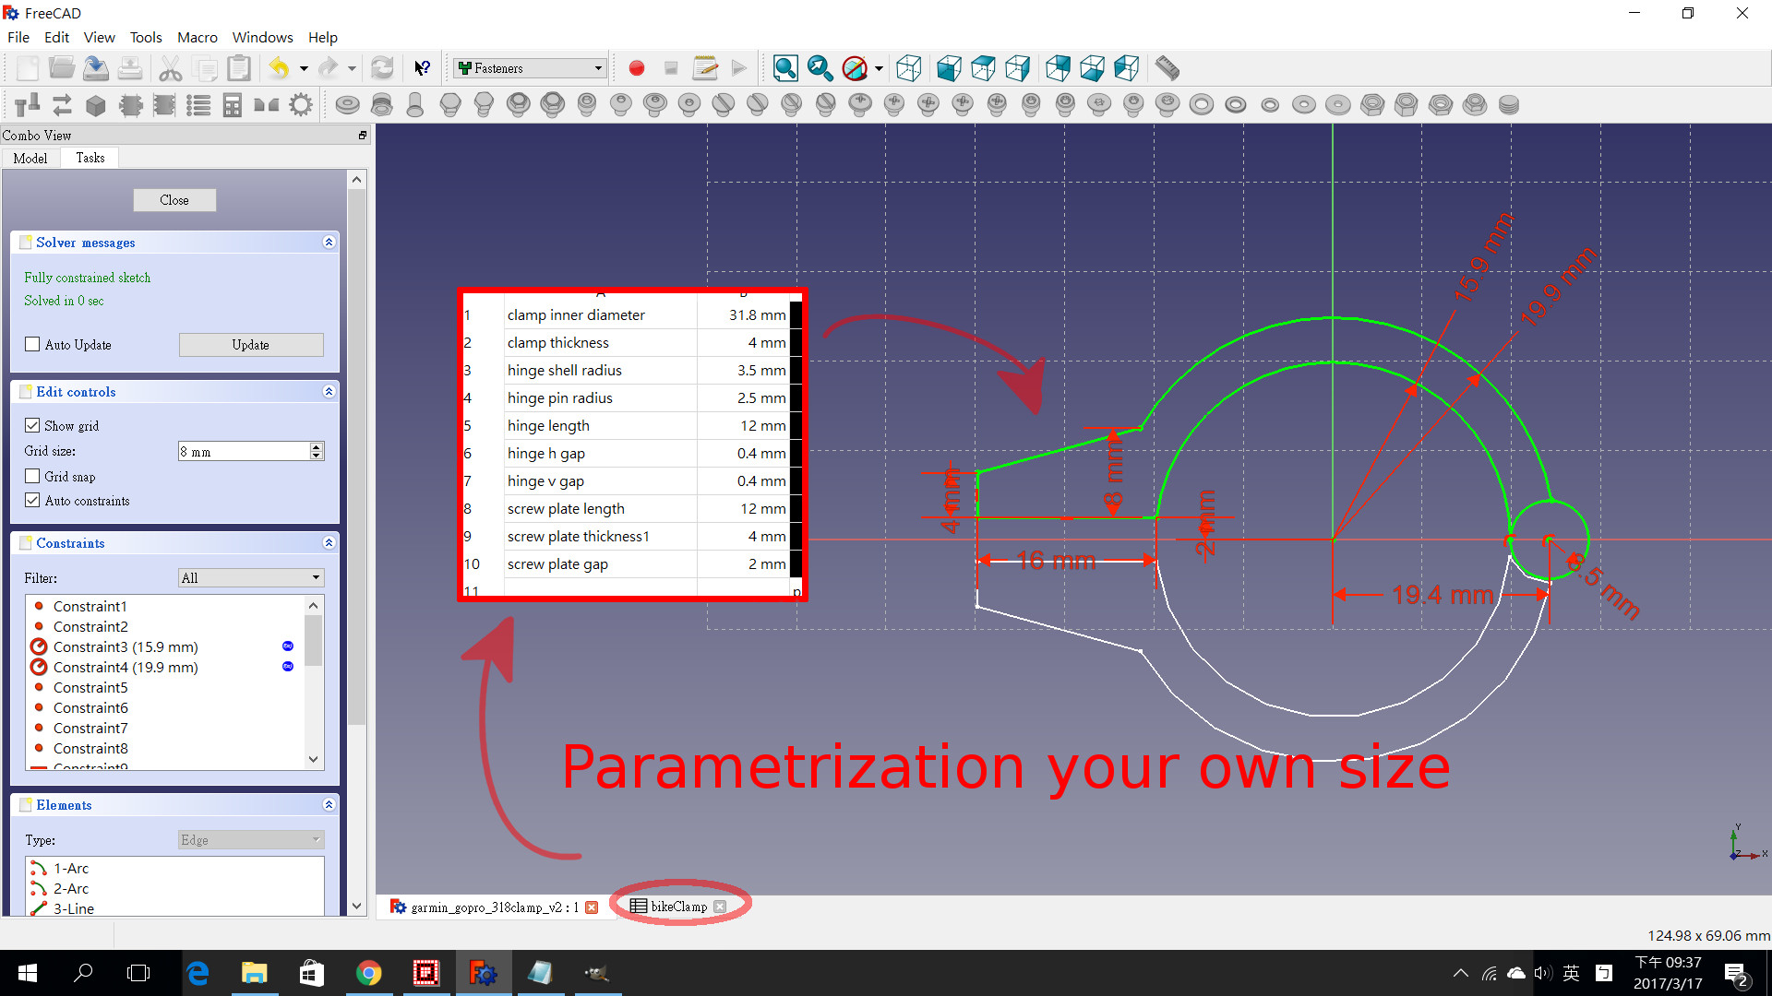The height and width of the screenshot is (996, 1772).
Task: Open the Windows menu
Action: [x=263, y=38]
